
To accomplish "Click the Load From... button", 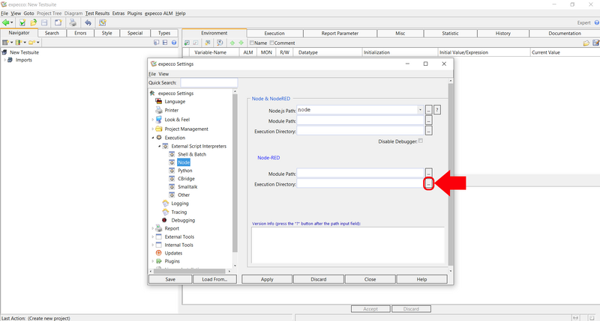I will tap(214, 279).
